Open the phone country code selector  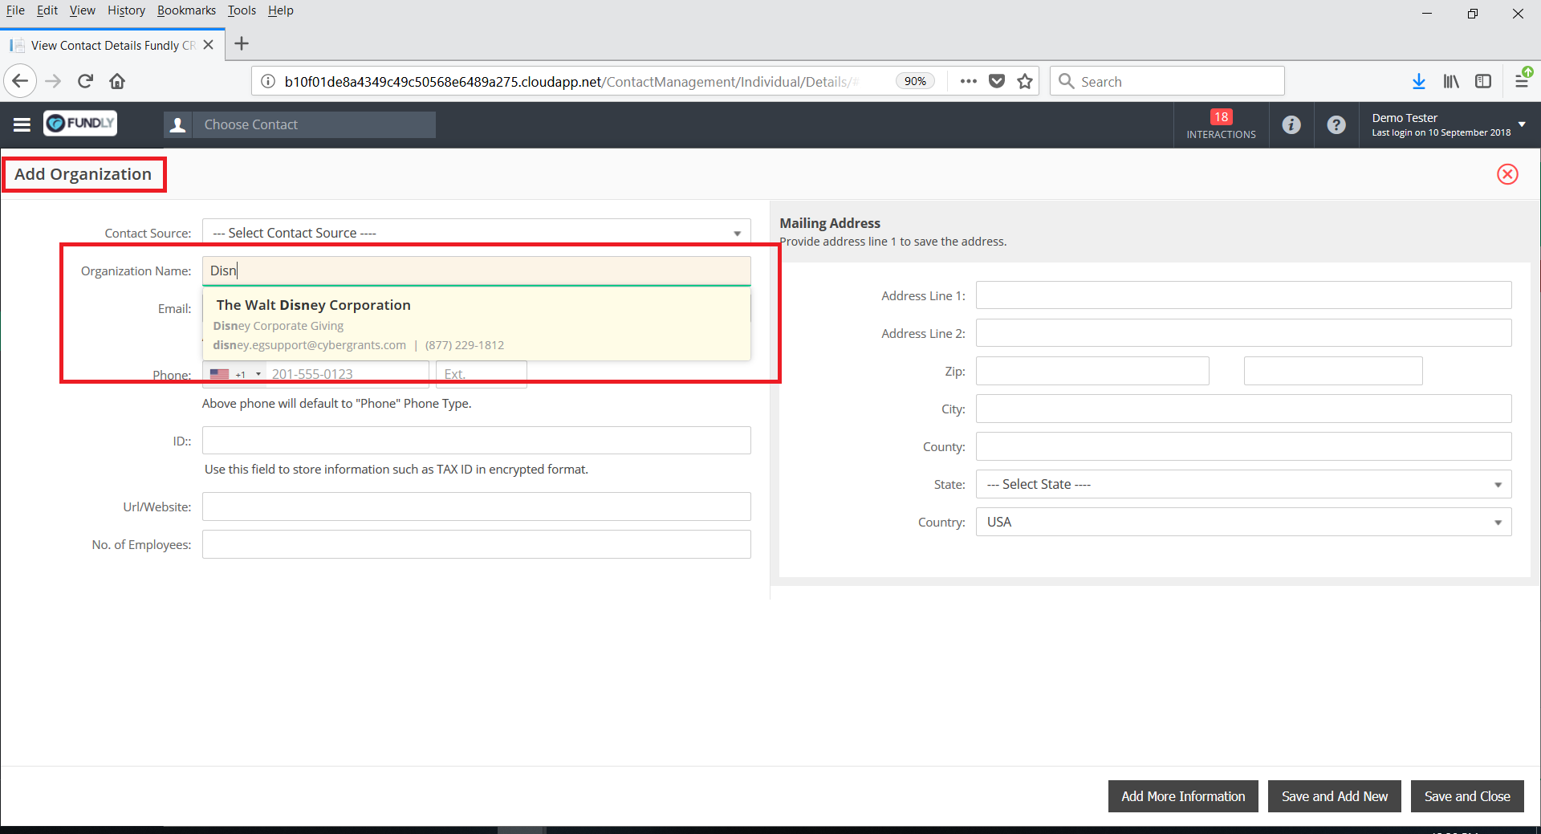(235, 374)
